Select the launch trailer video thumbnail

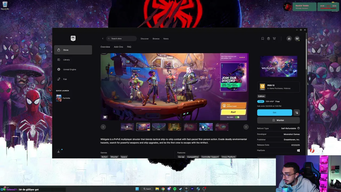(127, 127)
